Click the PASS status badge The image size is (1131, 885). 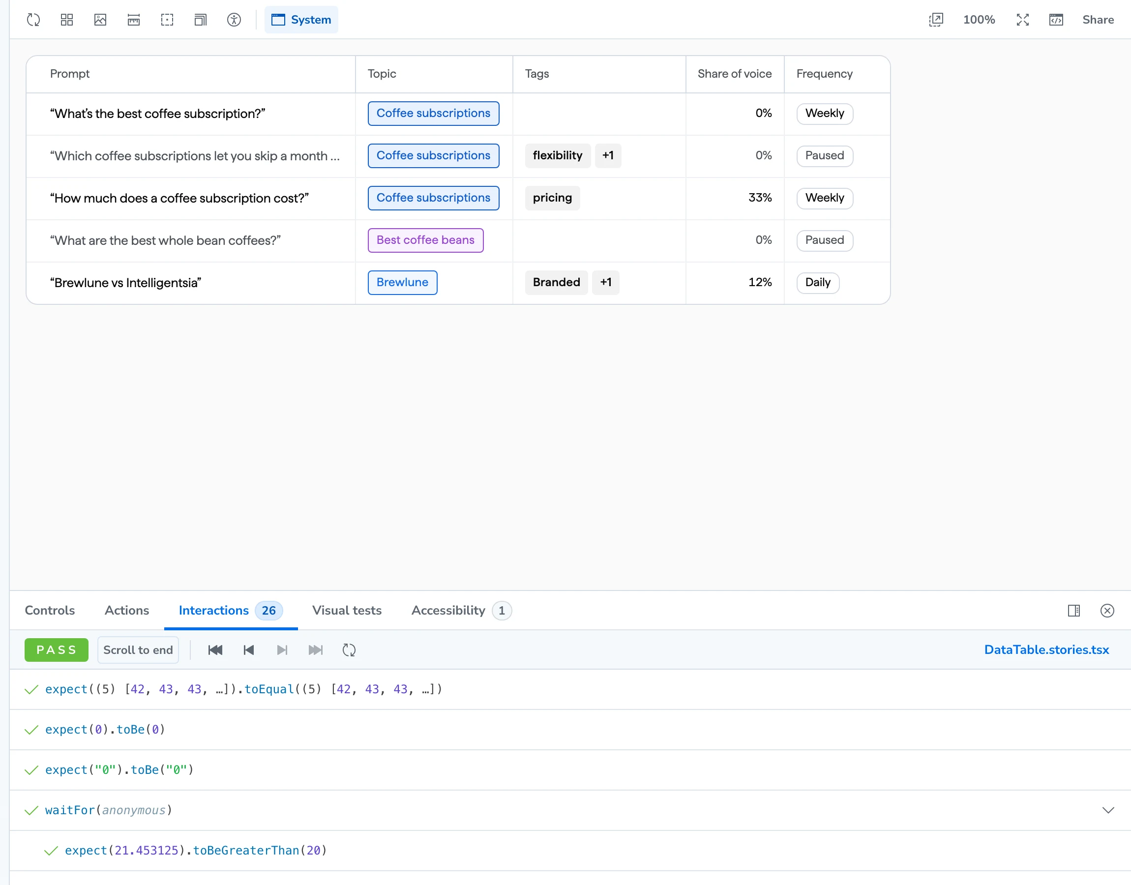pyautogui.click(x=57, y=650)
